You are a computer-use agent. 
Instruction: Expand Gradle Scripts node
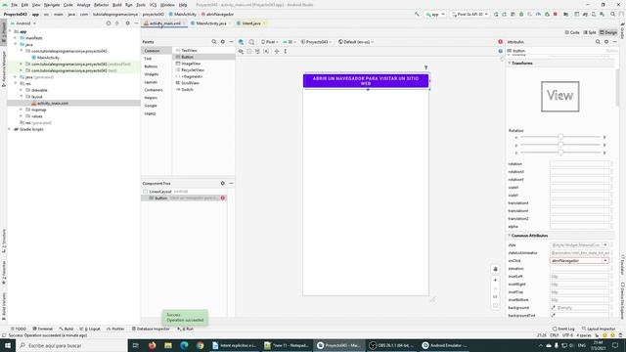tap(10, 129)
